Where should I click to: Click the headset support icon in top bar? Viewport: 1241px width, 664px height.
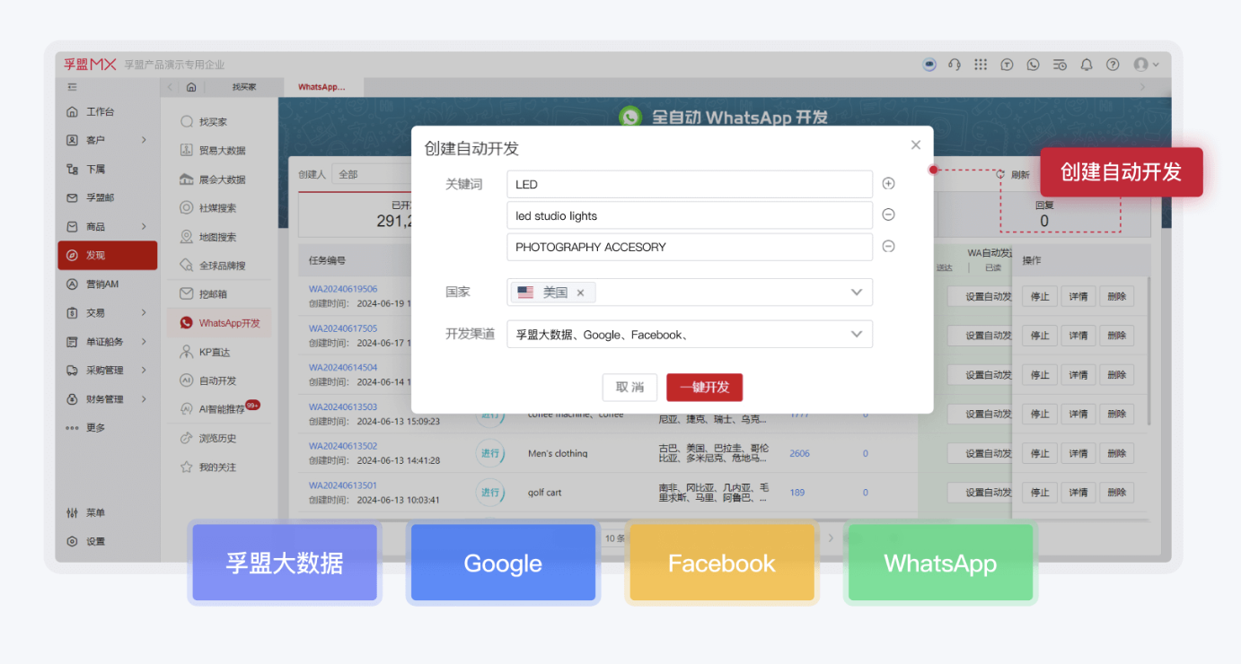(x=955, y=64)
